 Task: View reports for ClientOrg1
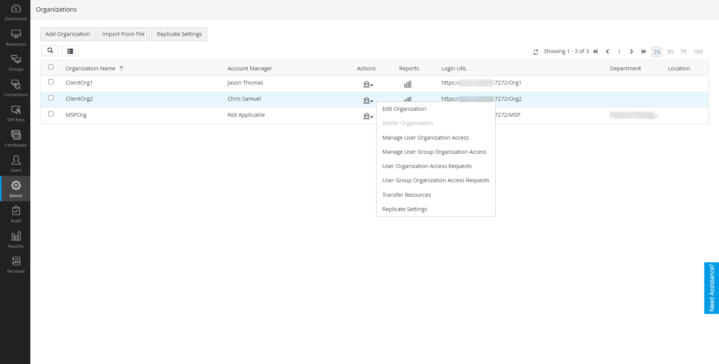coord(408,85)
